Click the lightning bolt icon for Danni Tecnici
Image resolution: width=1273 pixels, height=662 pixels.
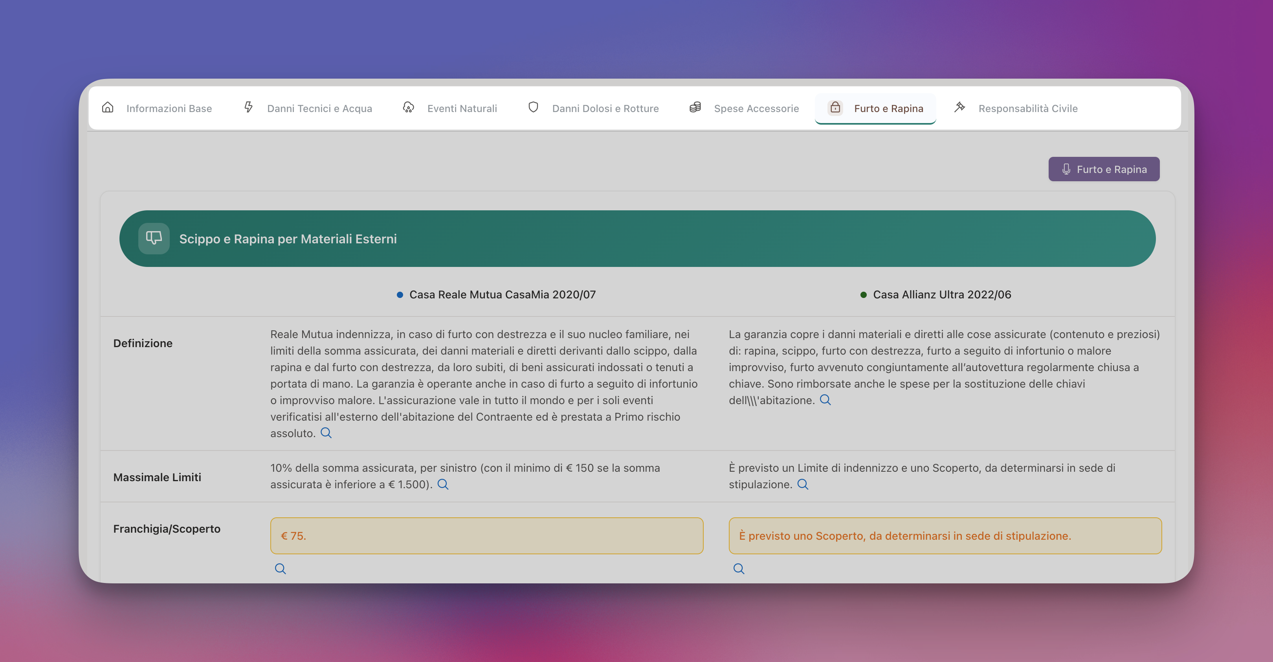coord(249,107)
